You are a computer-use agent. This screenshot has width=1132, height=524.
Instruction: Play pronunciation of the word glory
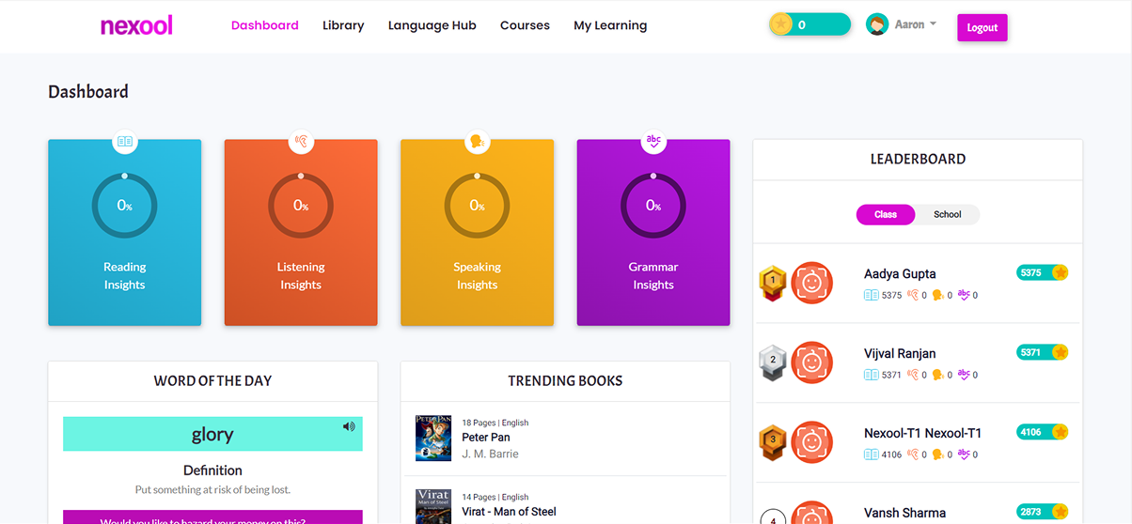click(349, 426)
